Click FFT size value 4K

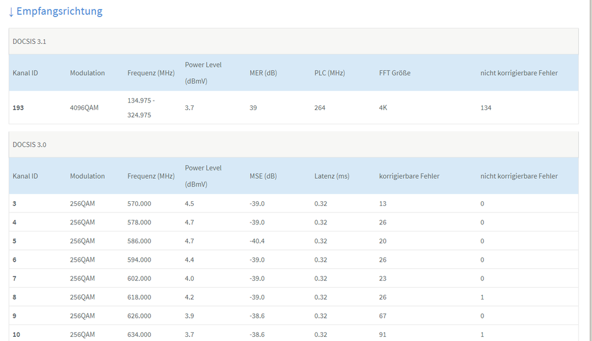click(x=383, y=108)
